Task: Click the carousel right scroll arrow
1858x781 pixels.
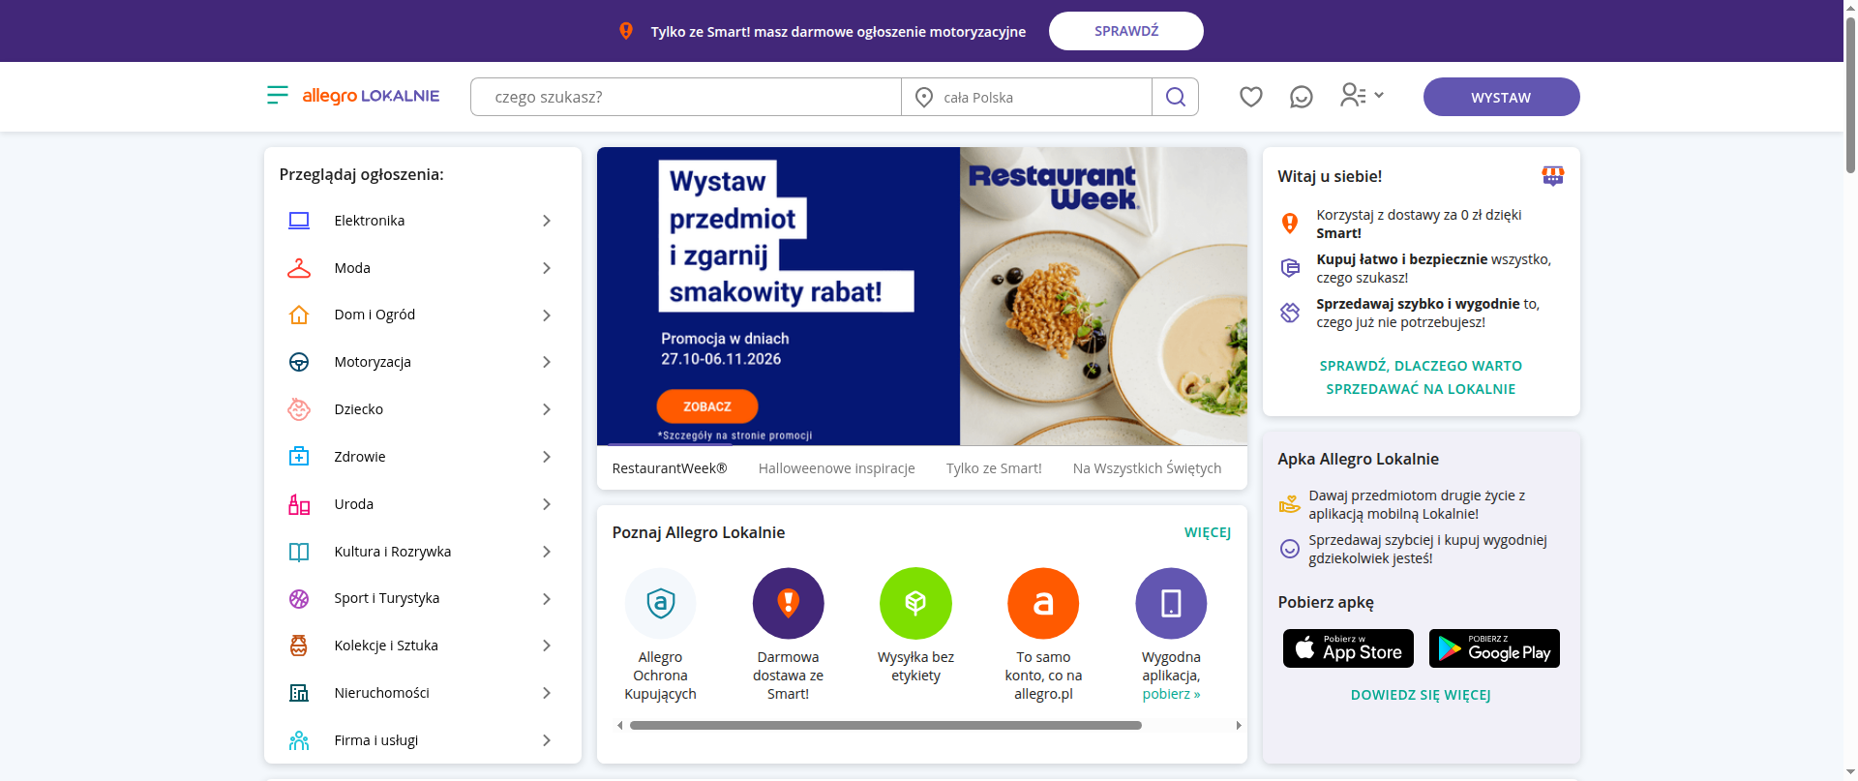Action: 1239,725
